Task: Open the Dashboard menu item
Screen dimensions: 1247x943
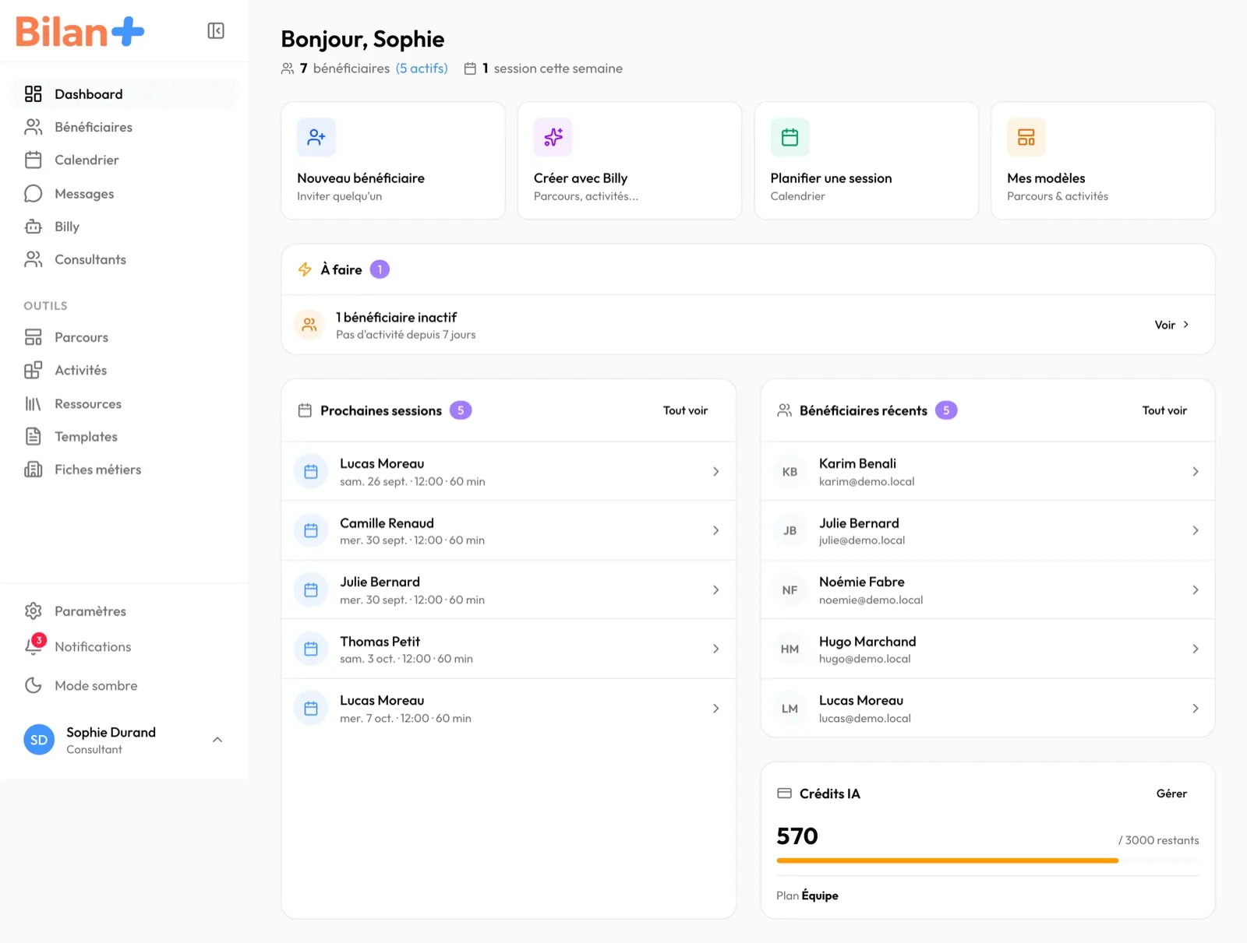Action: coord(125,94)
